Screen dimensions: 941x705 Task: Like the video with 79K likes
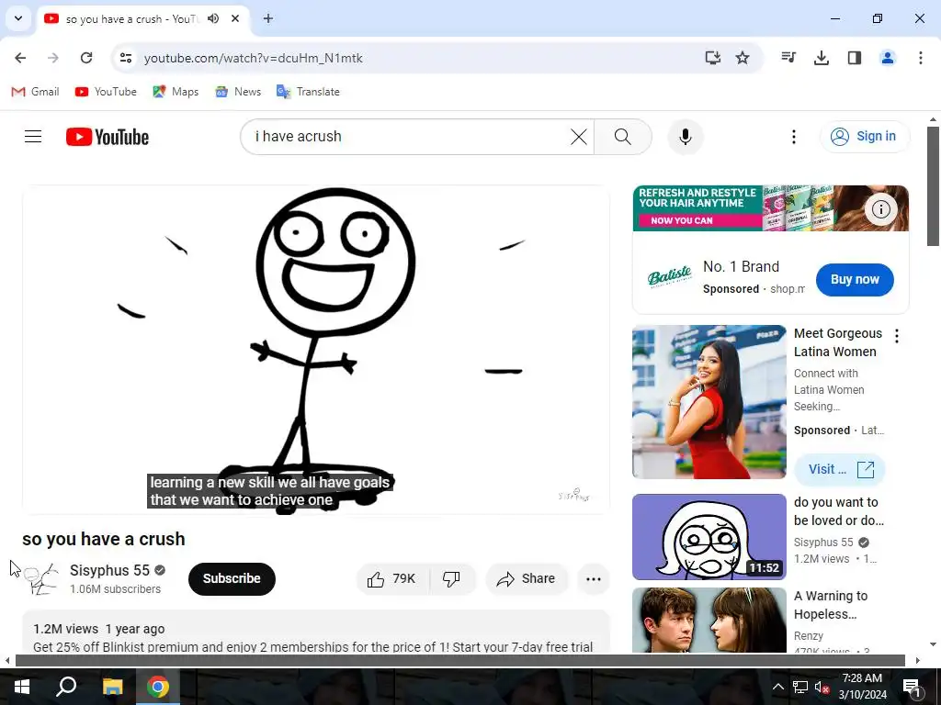point(391,578)
